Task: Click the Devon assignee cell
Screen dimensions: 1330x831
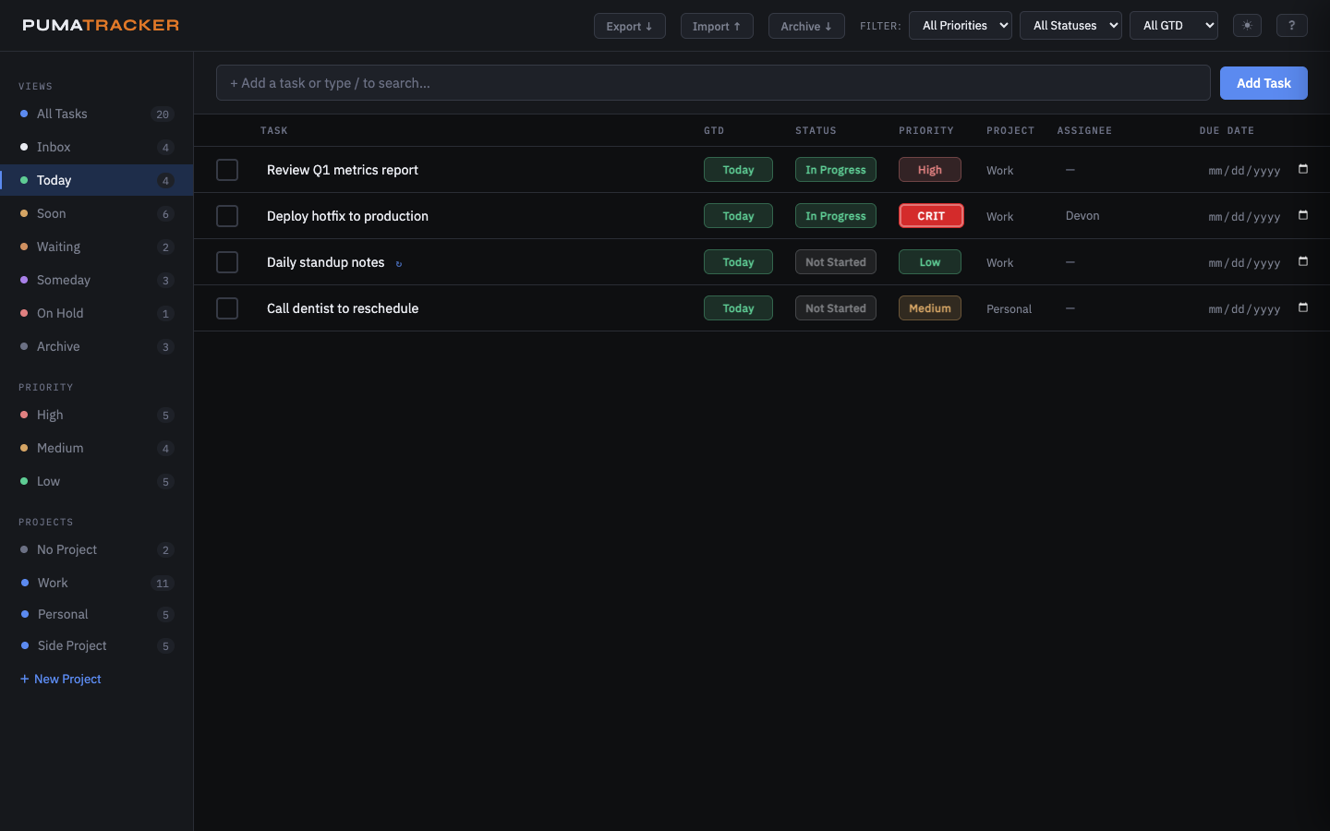Action: coord(1082,216)
